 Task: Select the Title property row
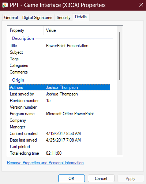click(x=60, y=46)
